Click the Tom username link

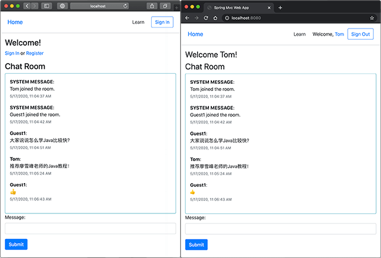(339, 34)
